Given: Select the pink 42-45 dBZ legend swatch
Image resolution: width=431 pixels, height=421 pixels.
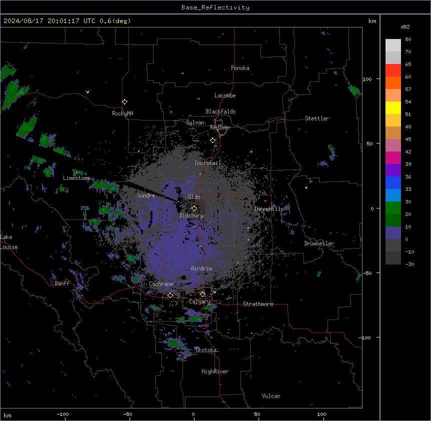Looking at the screenshot, I should coord(393,145).
